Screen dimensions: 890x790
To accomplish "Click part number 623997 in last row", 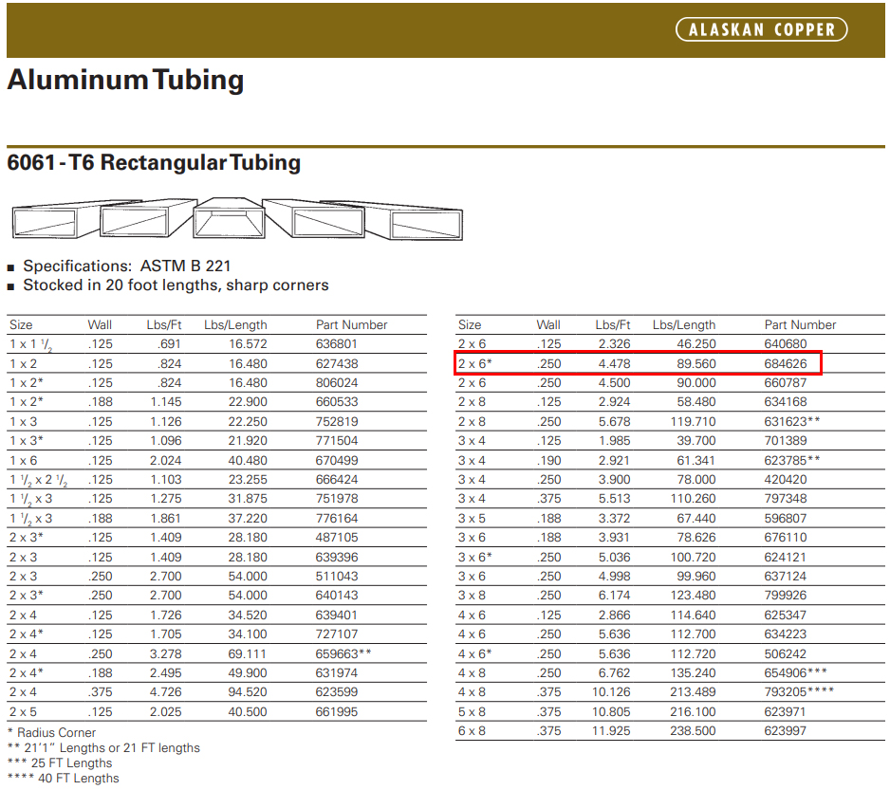I will (786, 730).
